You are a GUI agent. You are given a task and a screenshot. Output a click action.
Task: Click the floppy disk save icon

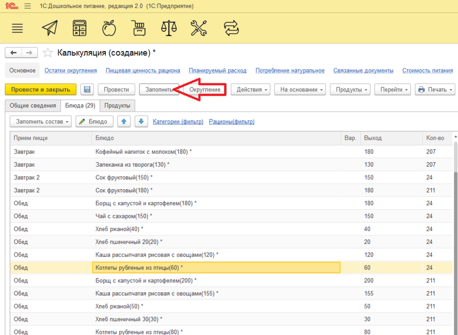[87, 90]
